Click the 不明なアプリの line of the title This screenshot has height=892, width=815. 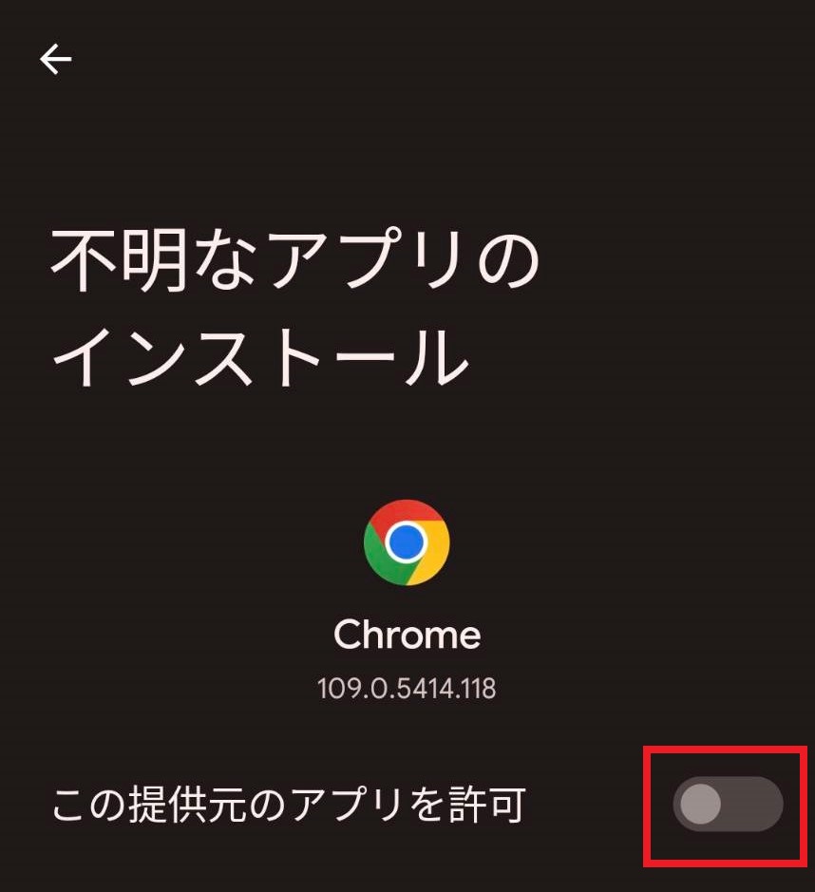(x=294, y=260)
